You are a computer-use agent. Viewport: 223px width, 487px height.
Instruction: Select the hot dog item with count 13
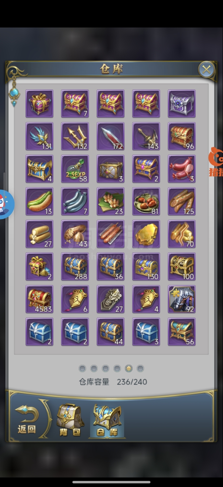39,202
